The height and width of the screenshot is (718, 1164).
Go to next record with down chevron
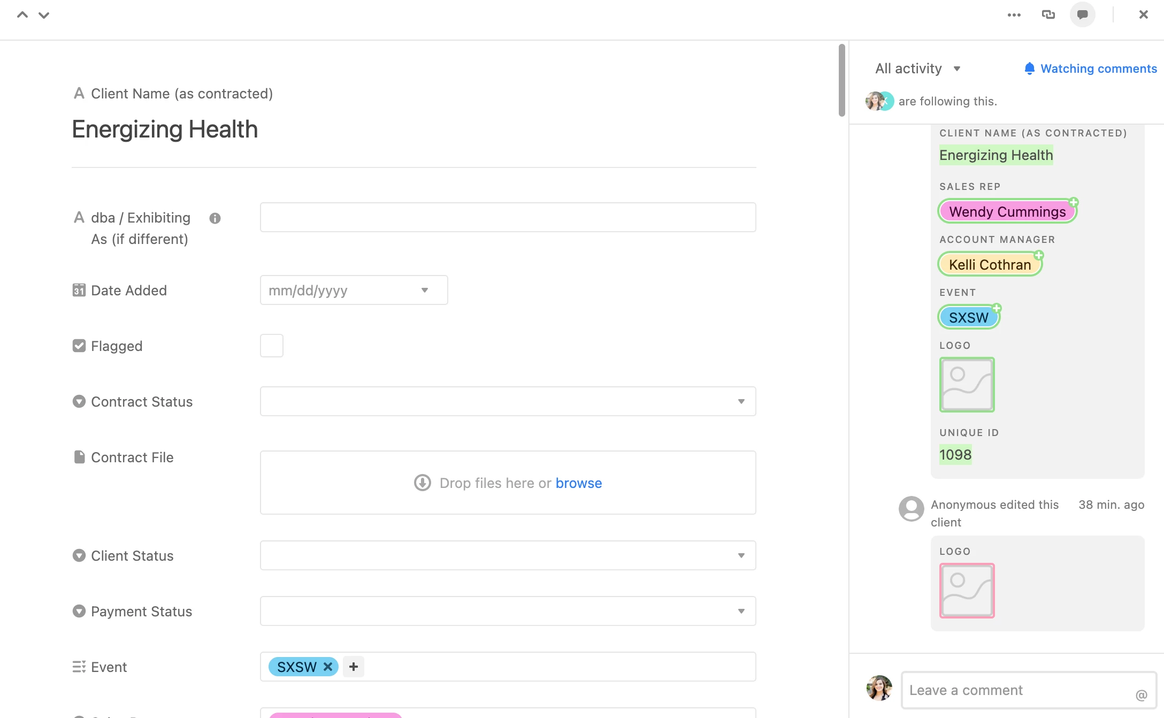tap(44, 15)
